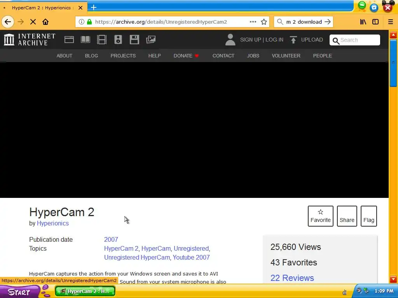The width and height of the screenshot is (398, 298).
Task: Click the scrollbar down arrow
Action: 393,279
